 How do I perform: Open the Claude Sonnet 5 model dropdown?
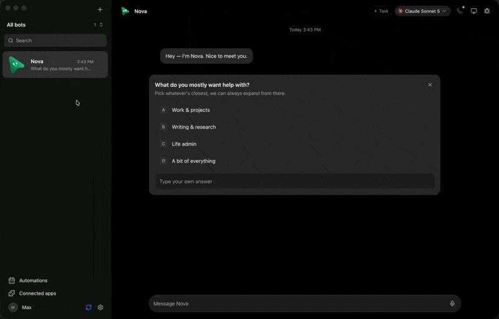[423, 11]
